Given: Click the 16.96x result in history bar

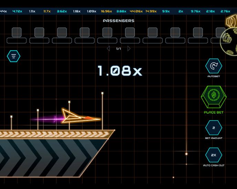Looking at the screenshot, I should coord(106,11).
